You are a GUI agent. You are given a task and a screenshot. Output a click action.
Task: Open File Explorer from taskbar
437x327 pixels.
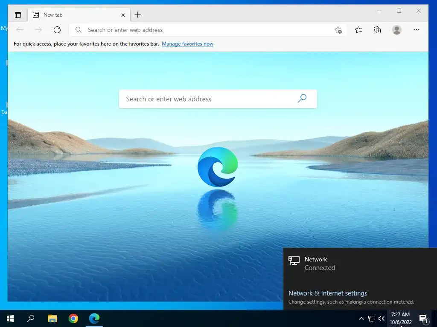[x=52, y=318]
